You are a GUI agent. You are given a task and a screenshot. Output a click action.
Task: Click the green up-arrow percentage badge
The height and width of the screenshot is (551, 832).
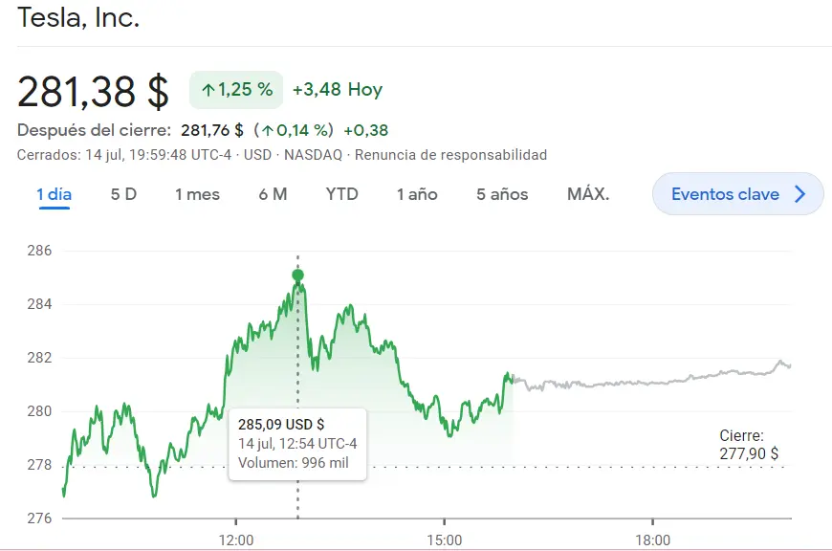click(x=235, y=89)
